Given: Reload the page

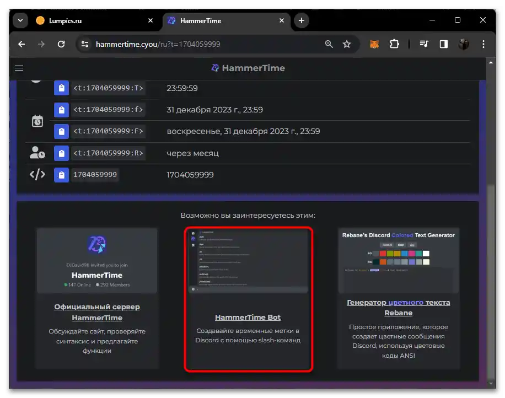Looking at the screenshot, I should [61, 44].
